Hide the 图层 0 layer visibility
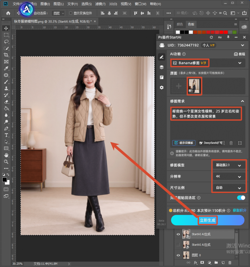Image resolution: width=250 pixels, height=267 pixels. coord(178,255)
